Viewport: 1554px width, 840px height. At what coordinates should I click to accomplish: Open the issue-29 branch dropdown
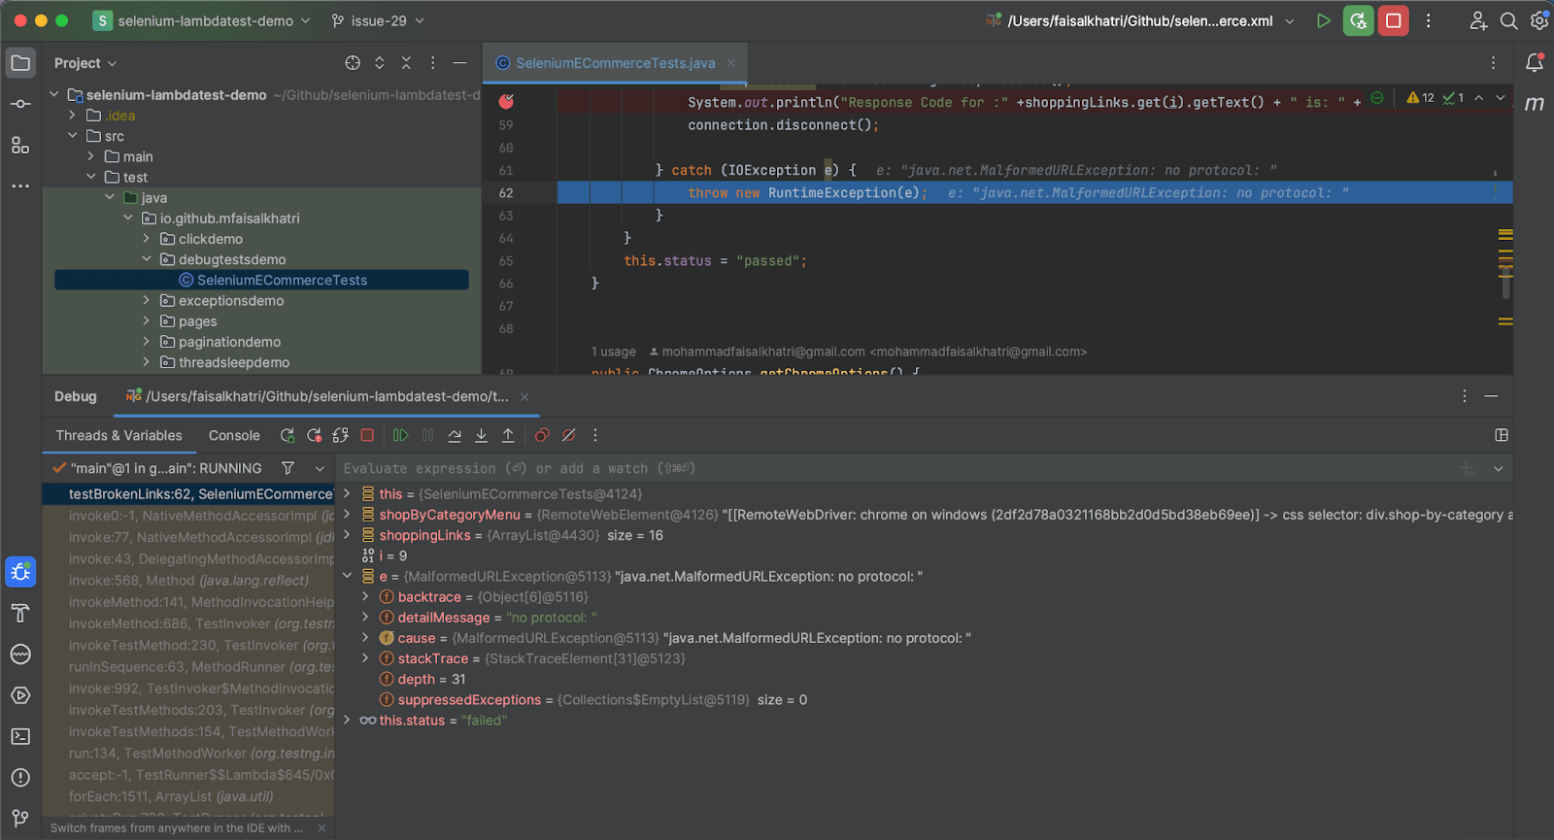click(x=378, y=20)
